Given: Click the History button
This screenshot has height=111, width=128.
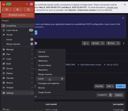Looking at the screenshot, I should (x=119, y=95).
